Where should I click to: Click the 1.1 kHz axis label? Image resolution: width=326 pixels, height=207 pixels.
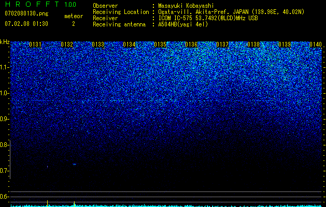coord(4,67)
